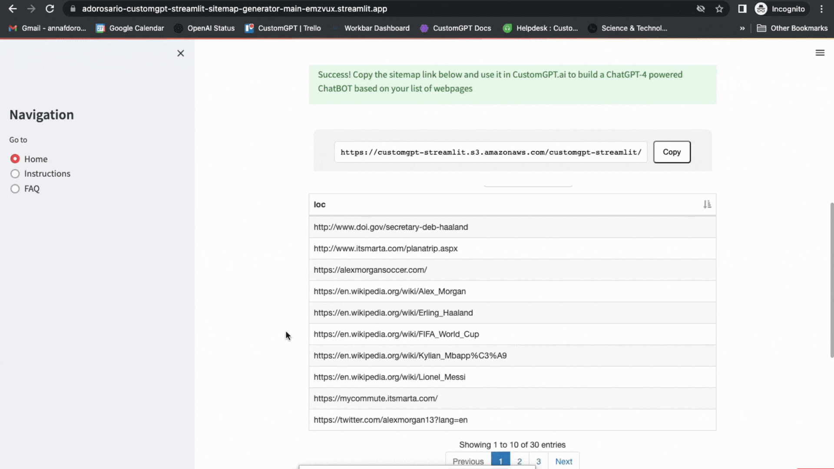Select the FAQ radio option
Screen dimensions: 834x469
tap(15, 189)
